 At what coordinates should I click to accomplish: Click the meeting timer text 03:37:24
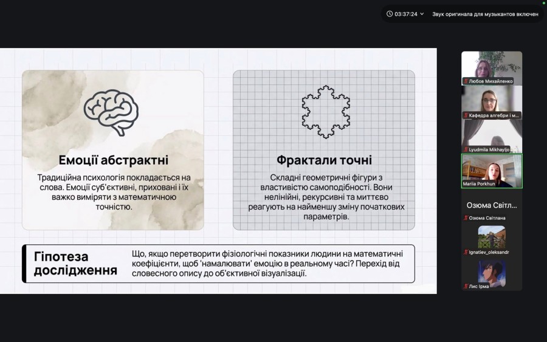406,14
